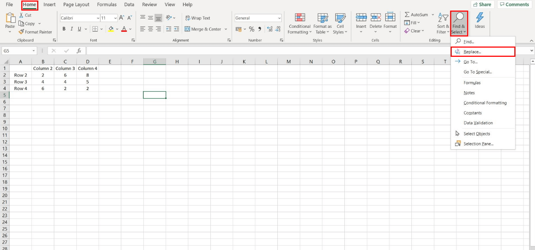Apply the yellow Fill Color swatch
Viewport: 535px width, 250px height.
coord(111,29)
